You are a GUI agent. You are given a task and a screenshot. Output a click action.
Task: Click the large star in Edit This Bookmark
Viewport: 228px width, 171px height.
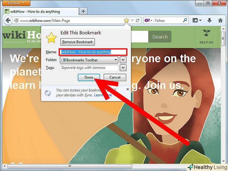point(51,38)
